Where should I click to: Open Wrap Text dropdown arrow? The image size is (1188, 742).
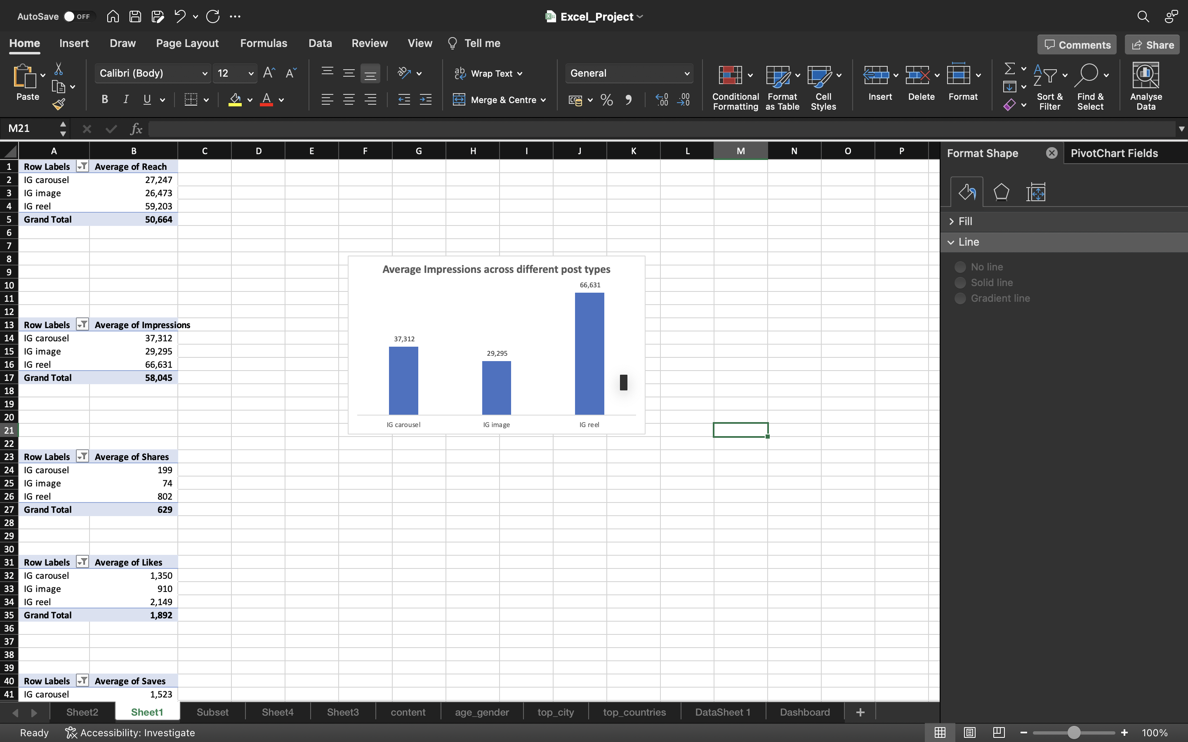[520, 74]
